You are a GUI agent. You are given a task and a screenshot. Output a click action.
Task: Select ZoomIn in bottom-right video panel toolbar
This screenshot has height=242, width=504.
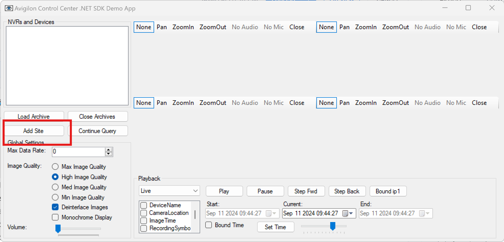366,103
